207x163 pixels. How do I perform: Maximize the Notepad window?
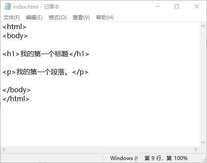tap(177, 6)
